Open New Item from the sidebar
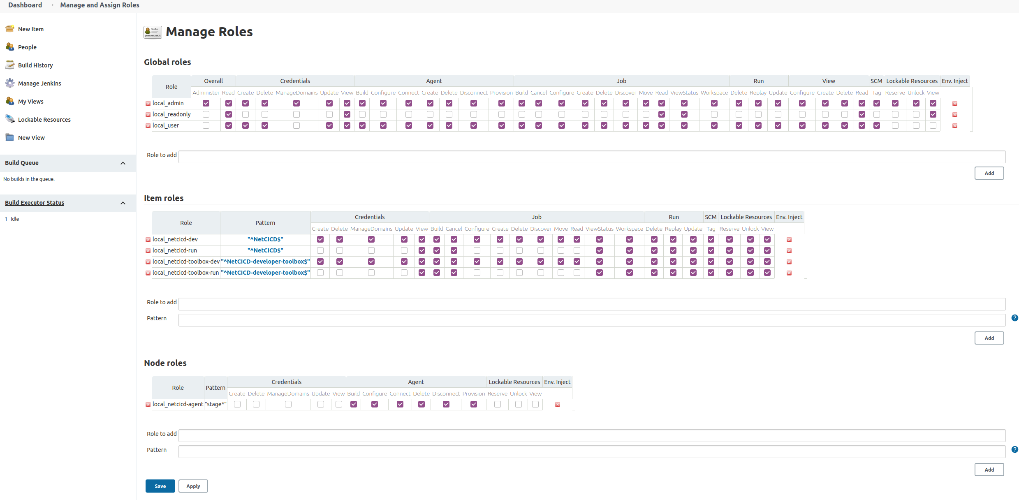 [x=31, y=29]
